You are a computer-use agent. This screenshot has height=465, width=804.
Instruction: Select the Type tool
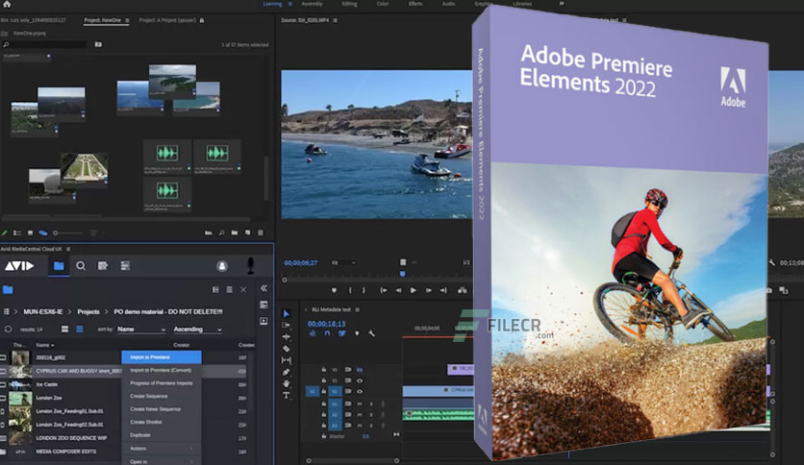pos(287,395)
